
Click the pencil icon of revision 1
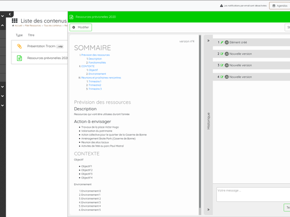coord(222,42)
